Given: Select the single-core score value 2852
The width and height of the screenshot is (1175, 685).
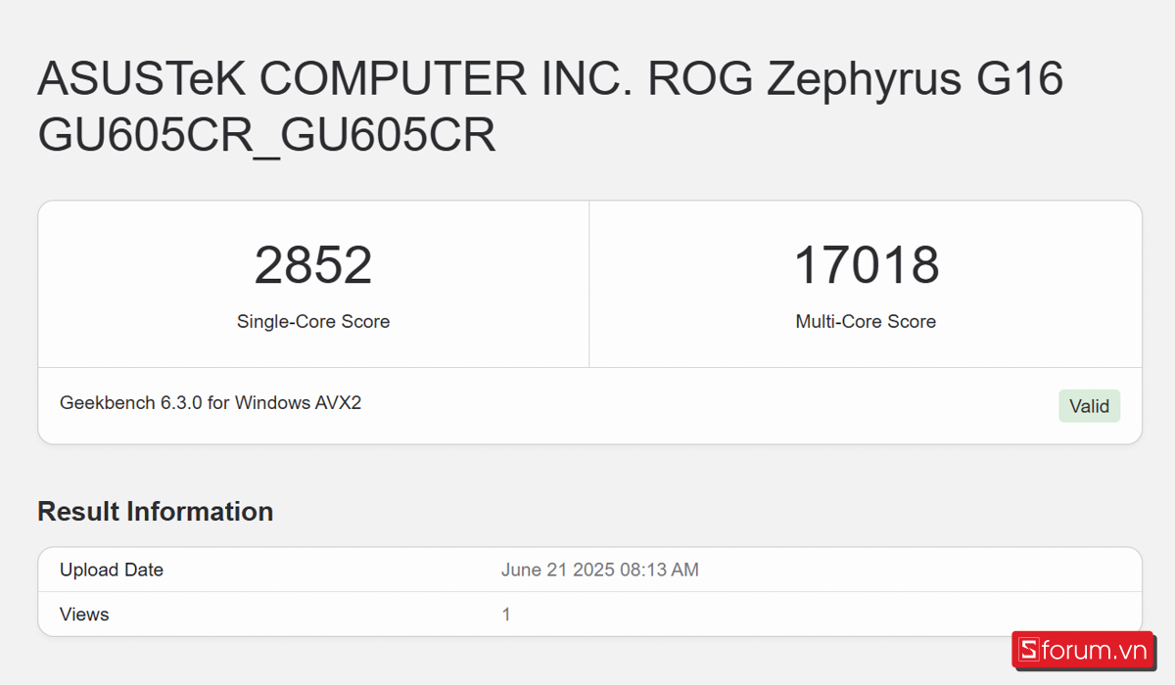Looking at the screenshot, I should [x=313, y=265].
